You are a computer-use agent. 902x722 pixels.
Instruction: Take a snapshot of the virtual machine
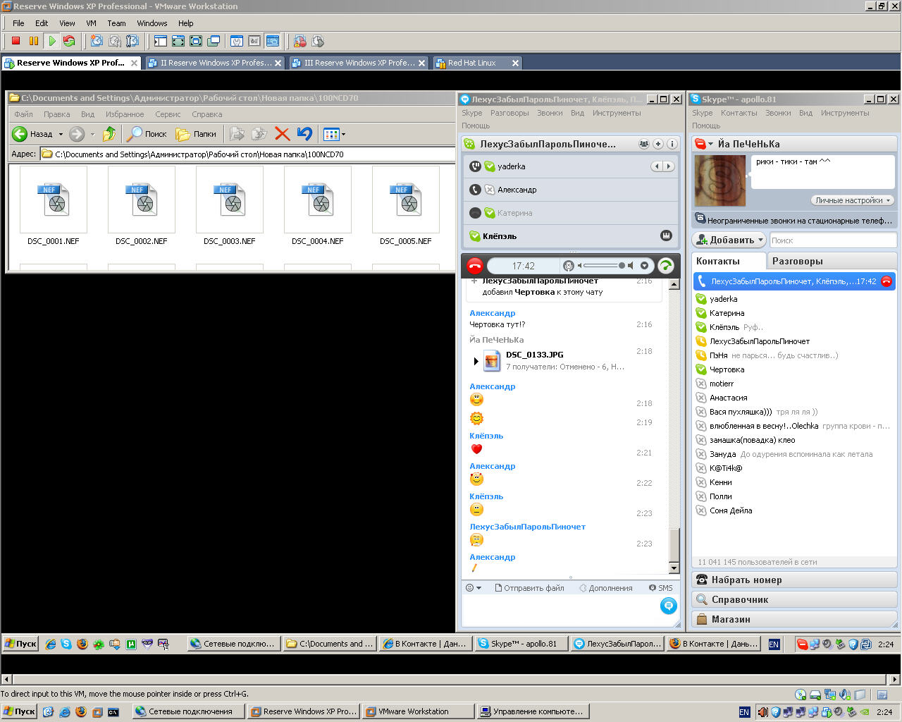97,41
